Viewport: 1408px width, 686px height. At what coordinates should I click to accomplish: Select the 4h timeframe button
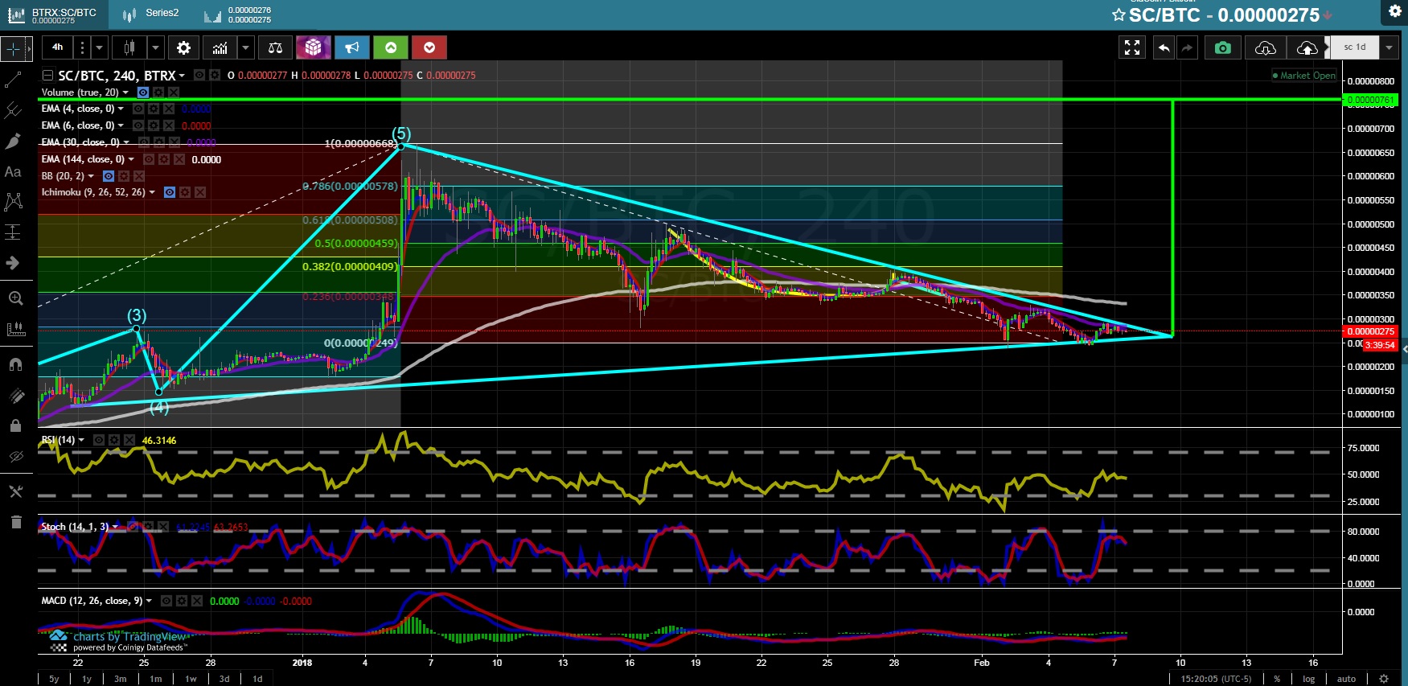(x=58, y=47)
